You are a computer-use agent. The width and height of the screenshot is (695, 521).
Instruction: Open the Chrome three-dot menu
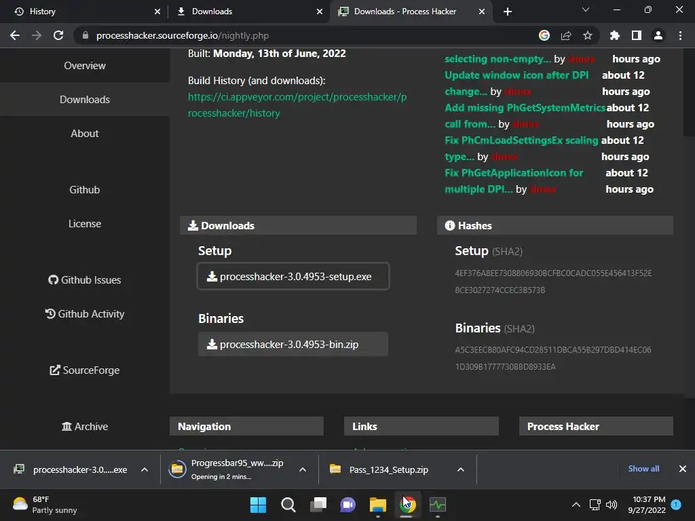click(x=680, y=35)
